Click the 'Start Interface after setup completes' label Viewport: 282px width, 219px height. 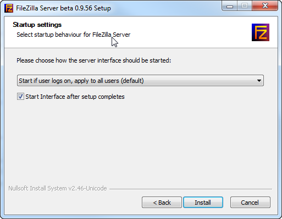pyautogui.click(x=75, y=97)
